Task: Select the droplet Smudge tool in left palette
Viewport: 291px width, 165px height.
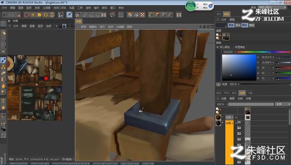Action: (x=3, y=86)
